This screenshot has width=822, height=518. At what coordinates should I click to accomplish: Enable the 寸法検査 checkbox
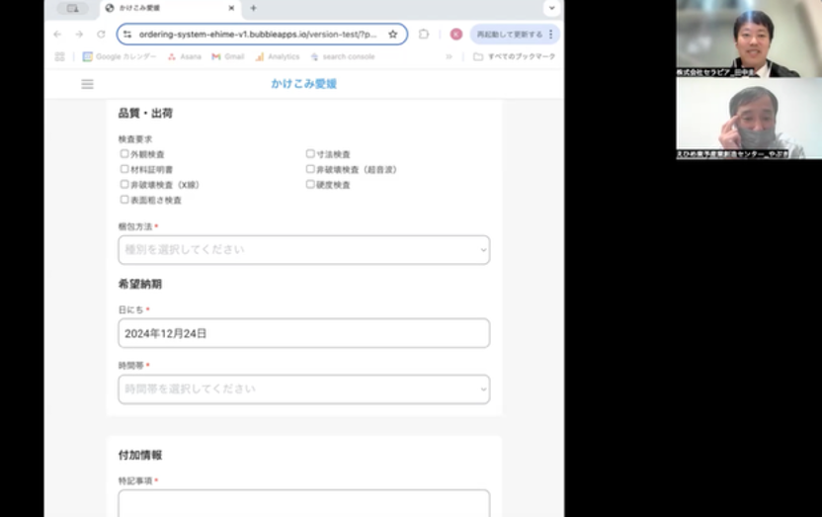pyautogui.click(x=310, y=154)
